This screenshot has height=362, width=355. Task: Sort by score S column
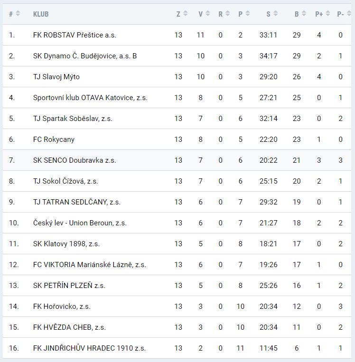click(x=271, y=14)
